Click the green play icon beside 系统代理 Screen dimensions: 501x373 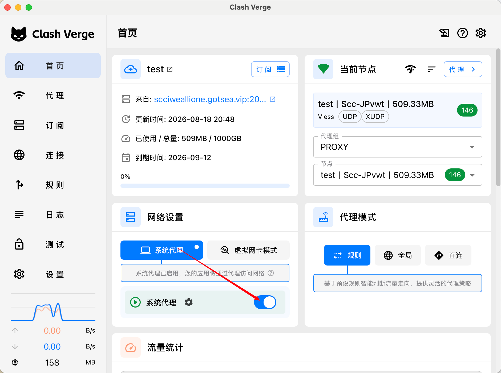(135, 302)
